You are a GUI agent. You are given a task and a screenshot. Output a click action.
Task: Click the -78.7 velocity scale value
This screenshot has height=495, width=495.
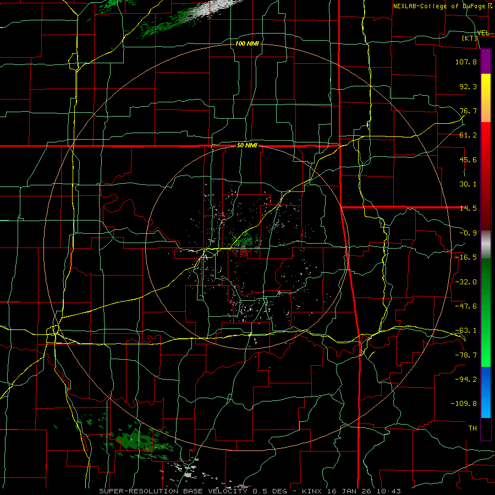(x=466, y=355)
